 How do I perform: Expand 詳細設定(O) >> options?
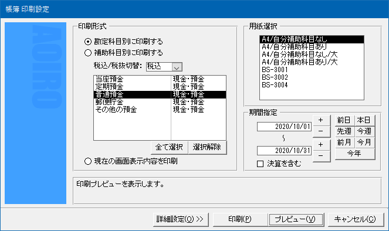pyautogui.click(x=181, y=219)
